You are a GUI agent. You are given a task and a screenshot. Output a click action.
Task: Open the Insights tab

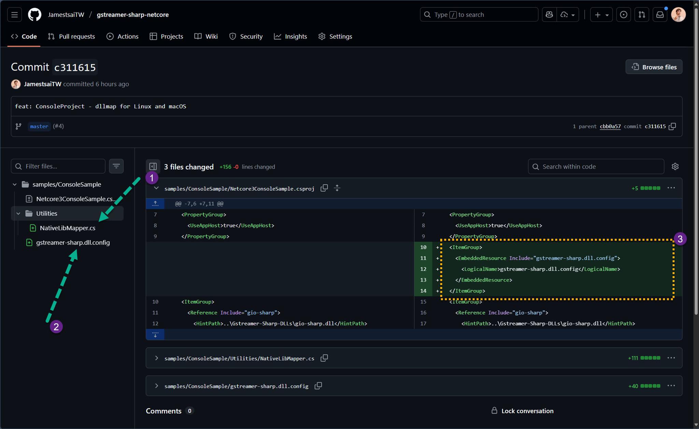point(290,36)
